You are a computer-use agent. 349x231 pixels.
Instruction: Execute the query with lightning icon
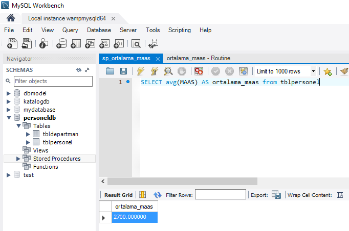pyautogui.click(x=141, y=71)
